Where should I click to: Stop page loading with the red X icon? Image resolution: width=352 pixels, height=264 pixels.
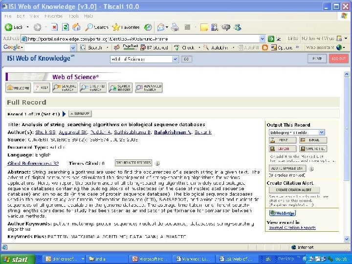(x=54, y=27)
